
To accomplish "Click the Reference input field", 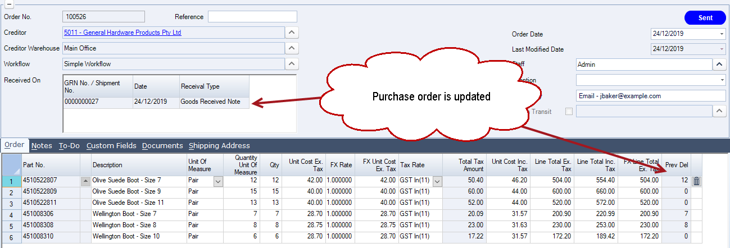I will (x=252, y=17).
